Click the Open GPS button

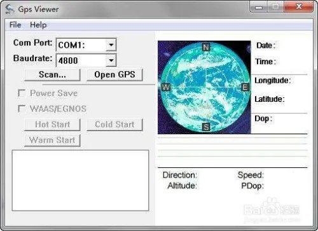114,74
